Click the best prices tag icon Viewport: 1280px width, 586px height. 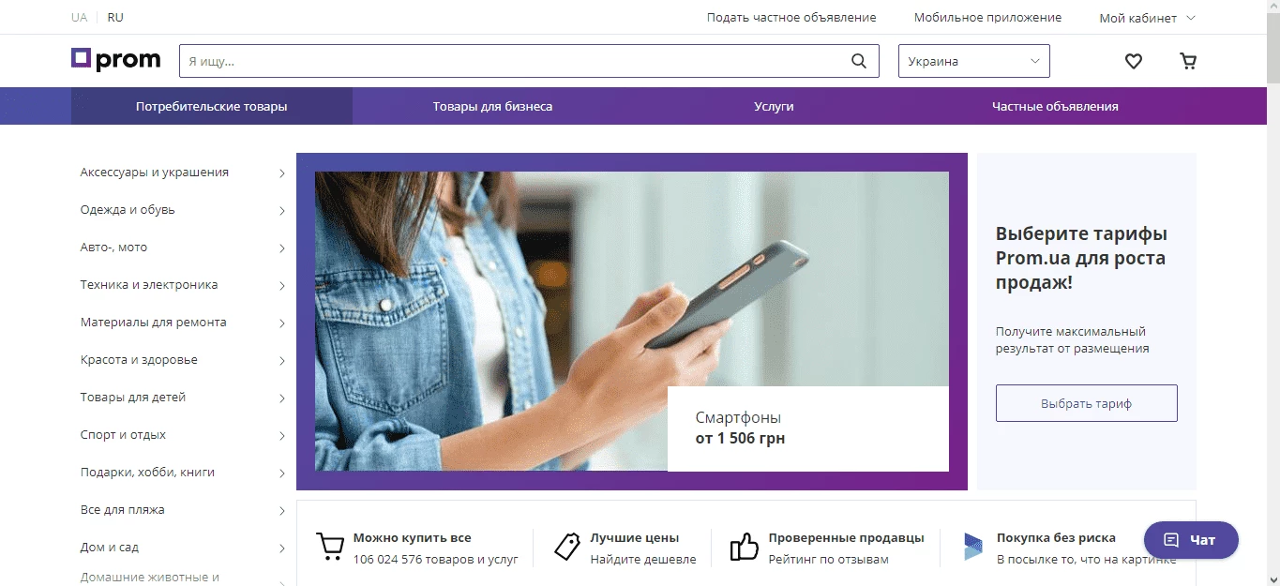point(566,547)
